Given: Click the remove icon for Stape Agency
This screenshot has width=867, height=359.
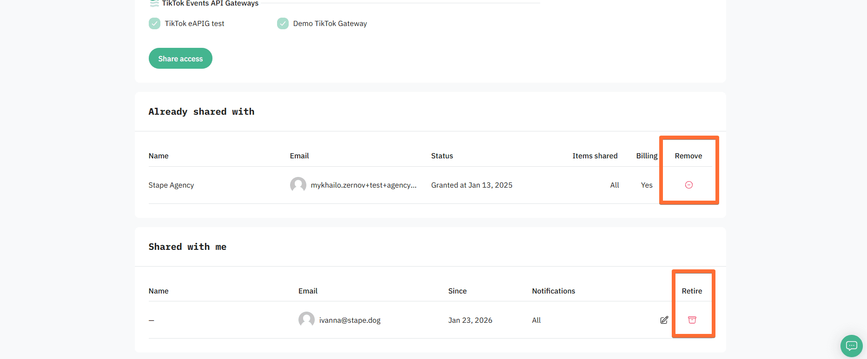Looking at the screenshot, I should click(x=689, y=185).
